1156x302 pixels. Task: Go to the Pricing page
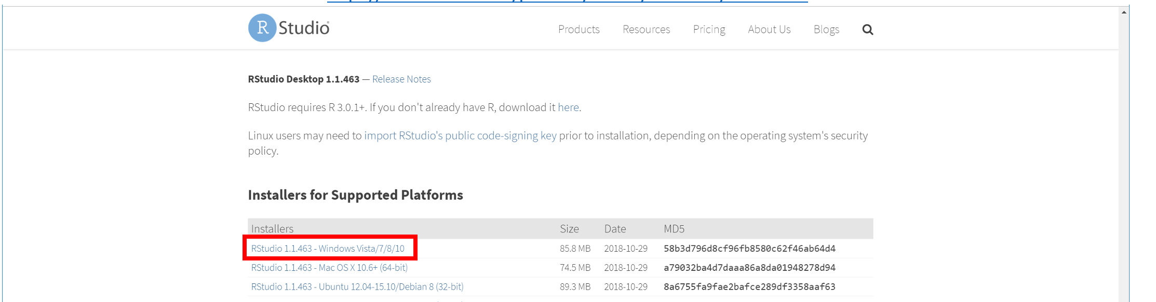tap(709, 30)
